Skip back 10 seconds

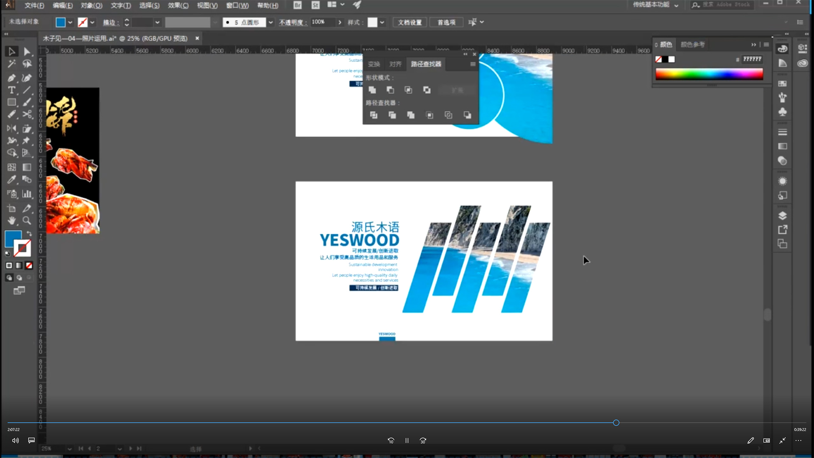coord(391,441)
